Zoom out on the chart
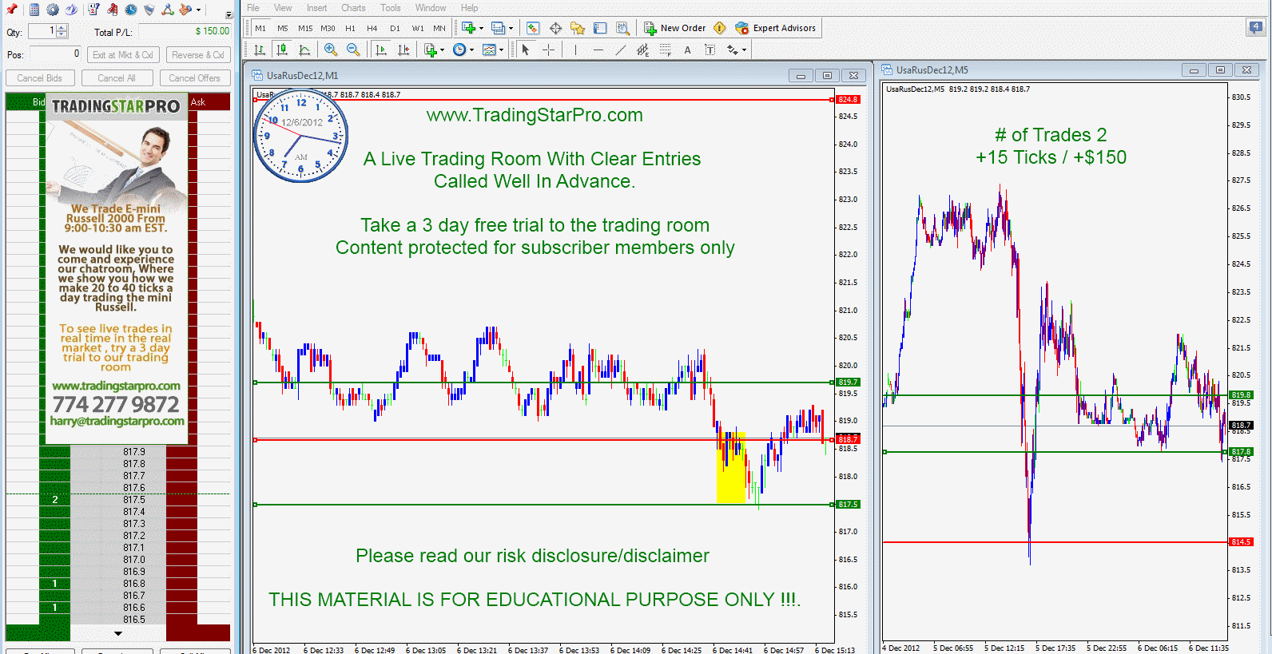The height and width of the screenshot is (654, 1272). (353, 50)
